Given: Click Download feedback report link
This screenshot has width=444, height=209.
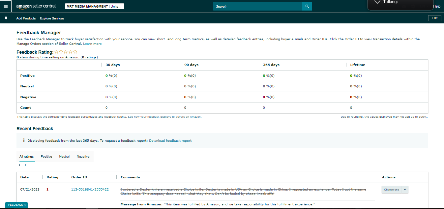Looking at the screenshot, I should 170,140.
